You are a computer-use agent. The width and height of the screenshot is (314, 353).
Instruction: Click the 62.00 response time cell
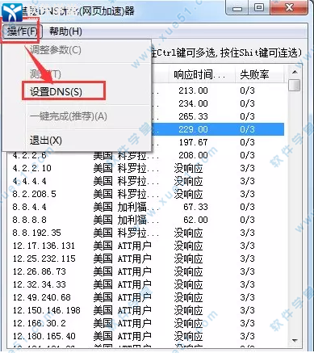[195, 220]
